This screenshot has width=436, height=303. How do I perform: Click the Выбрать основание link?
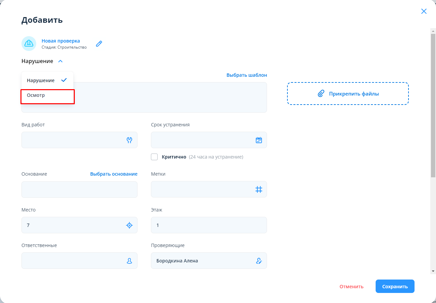click(x=114, y=174)
